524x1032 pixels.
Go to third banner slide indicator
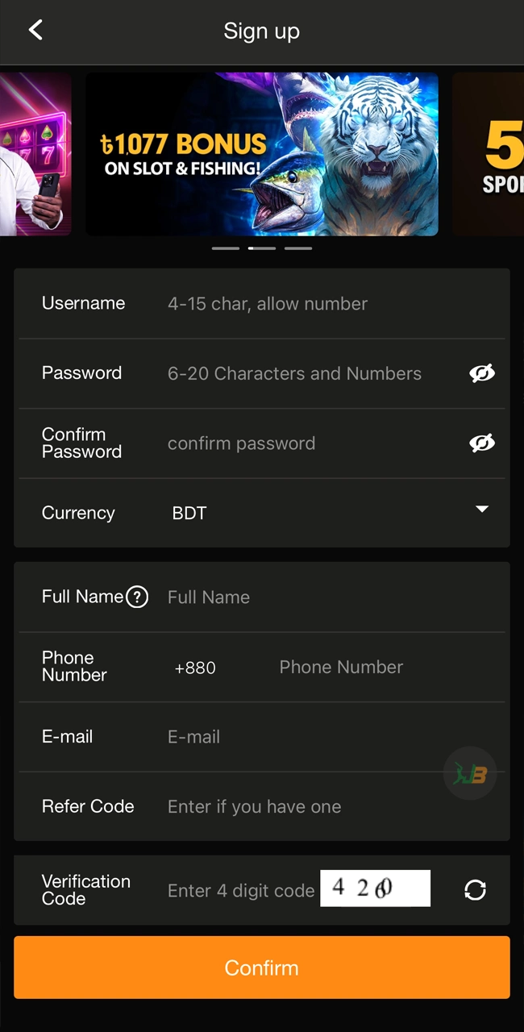298,248
